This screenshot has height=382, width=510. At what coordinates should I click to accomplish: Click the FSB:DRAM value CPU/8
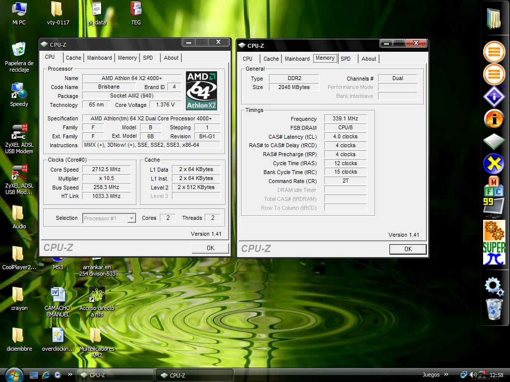click(346, 127)
